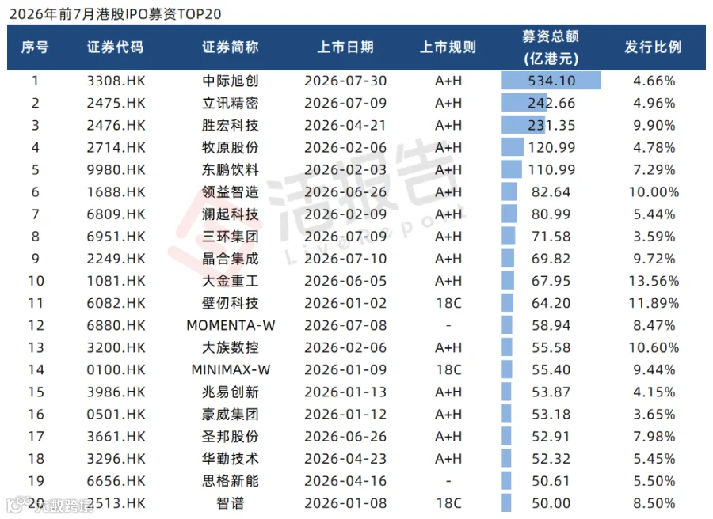Viewport: 713px width, 519px height.
Task: Click the issue ratio 4.66%
Action: [x=654, y=81]
